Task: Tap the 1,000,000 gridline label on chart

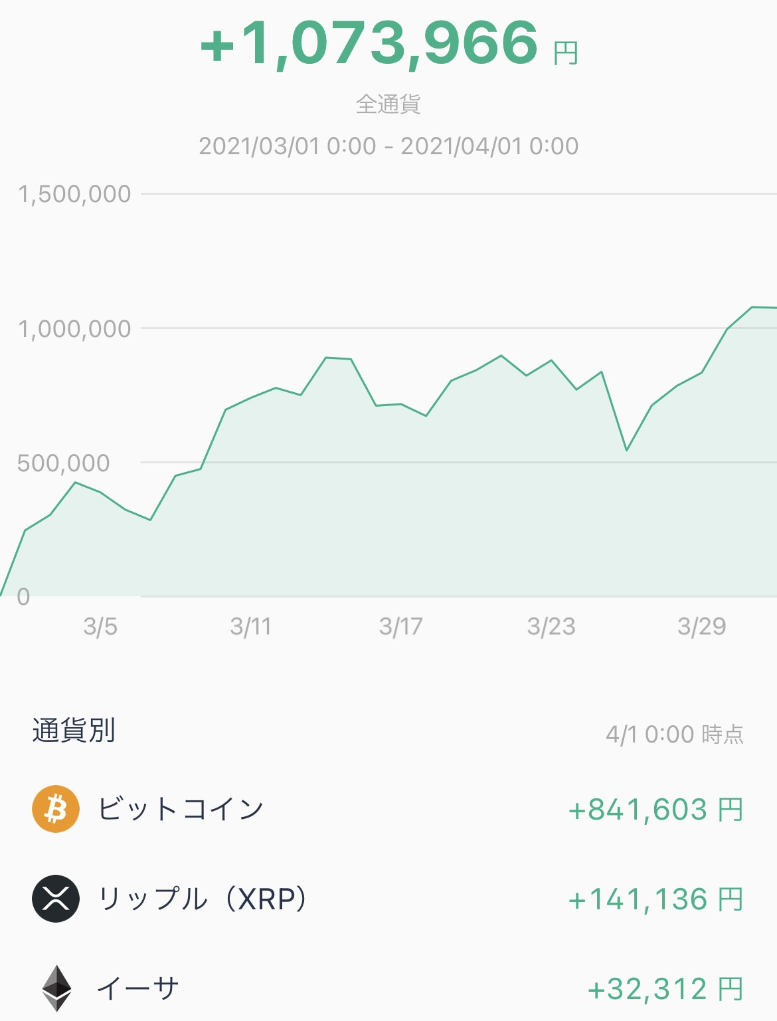Action: coord(74,329)
